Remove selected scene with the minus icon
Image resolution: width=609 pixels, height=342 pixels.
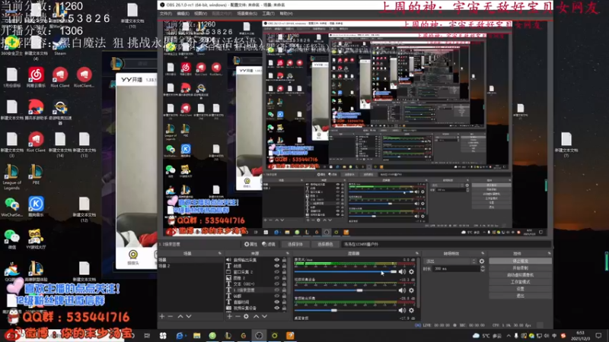(170, 316)
